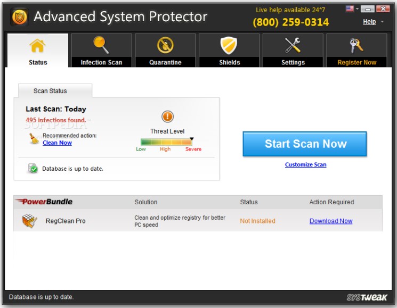Click the 'Severe' threat label
The width and height of the screenshot is (397, 308).
tap(193, 149)
